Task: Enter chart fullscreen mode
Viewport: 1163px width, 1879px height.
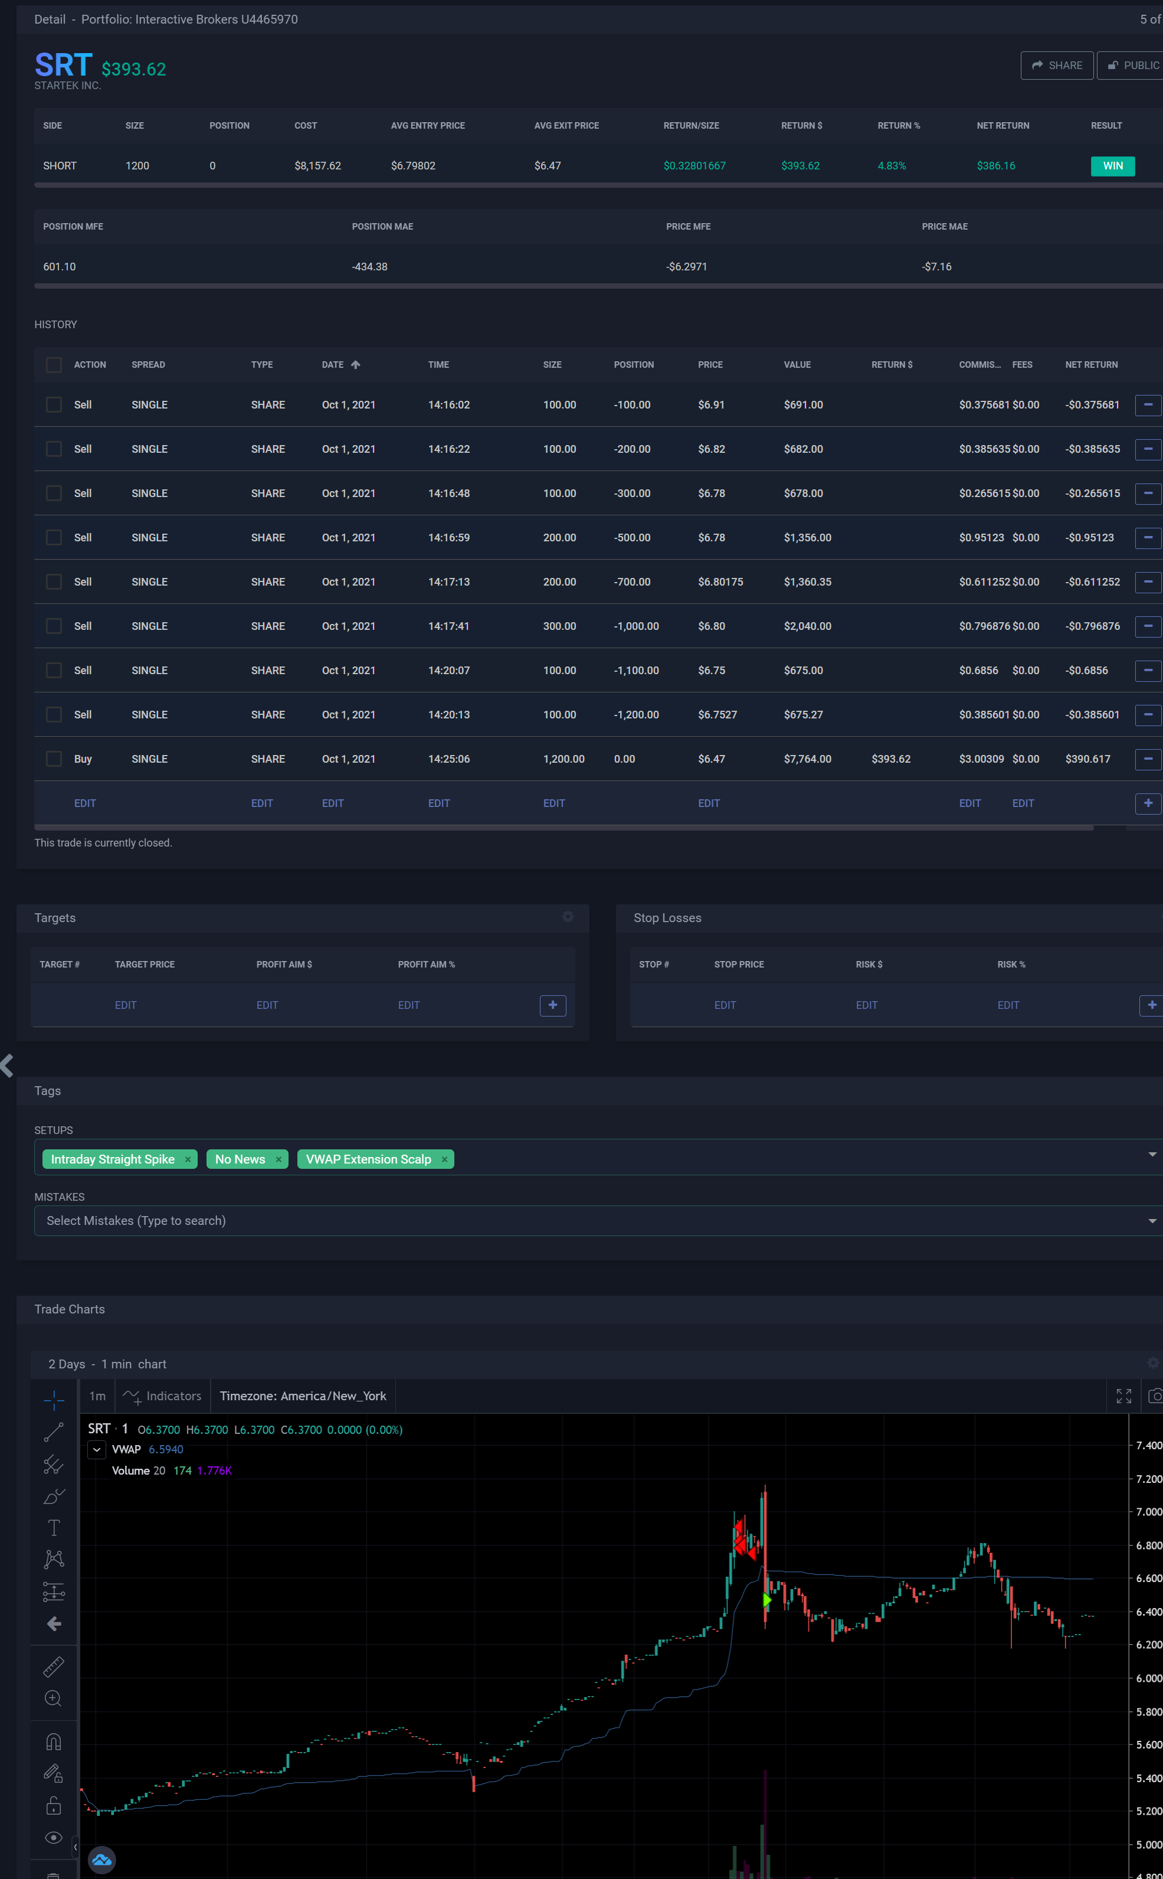Action: [1123, 1396]
